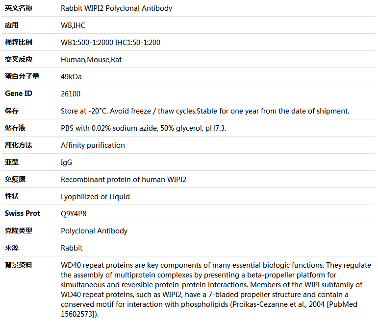
Task: Click the Gene ID number 26100
Action: [x=71, y=94]
